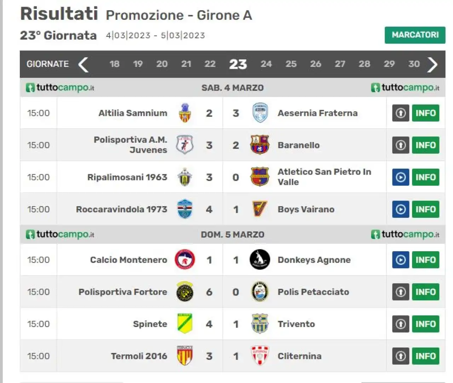Play video for Ripalimosani 1963 match

pyautogui.click(x=401, y=177)
